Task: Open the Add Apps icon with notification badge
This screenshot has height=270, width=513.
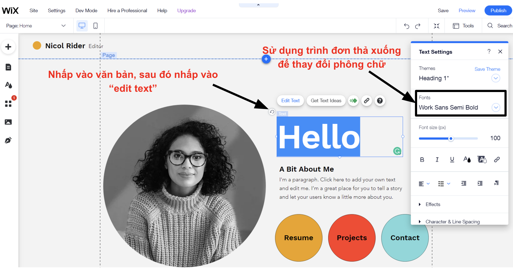Action: pos(9,104)
